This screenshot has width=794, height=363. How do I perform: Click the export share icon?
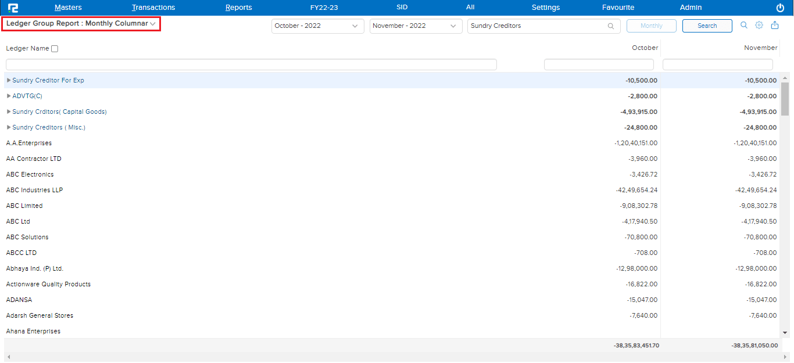point(775,26)
